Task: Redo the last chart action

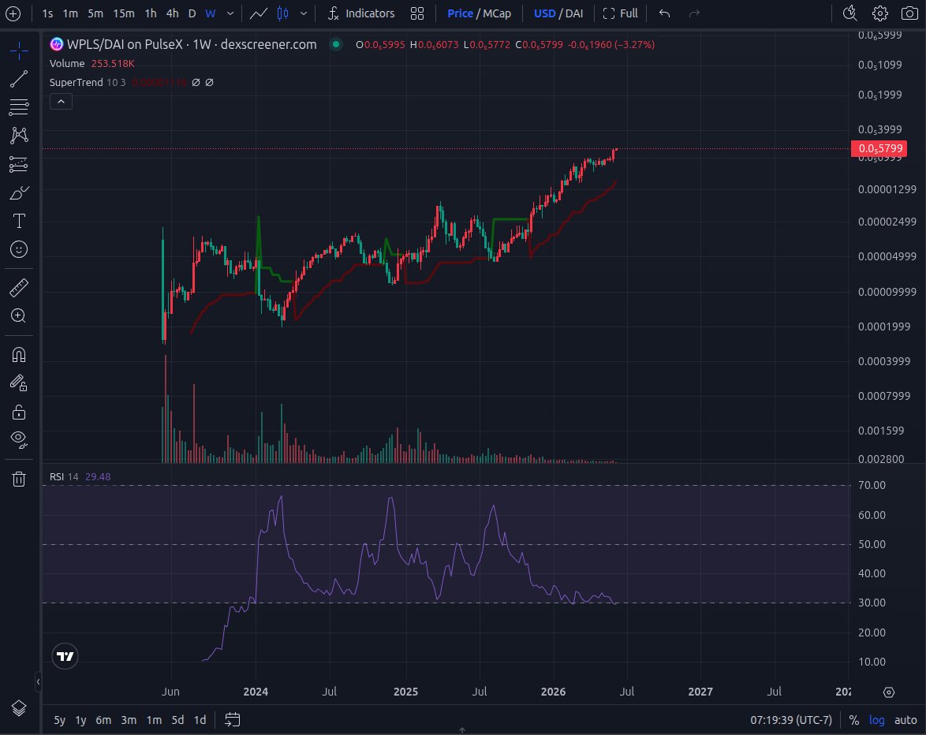Action: (694, 13)
